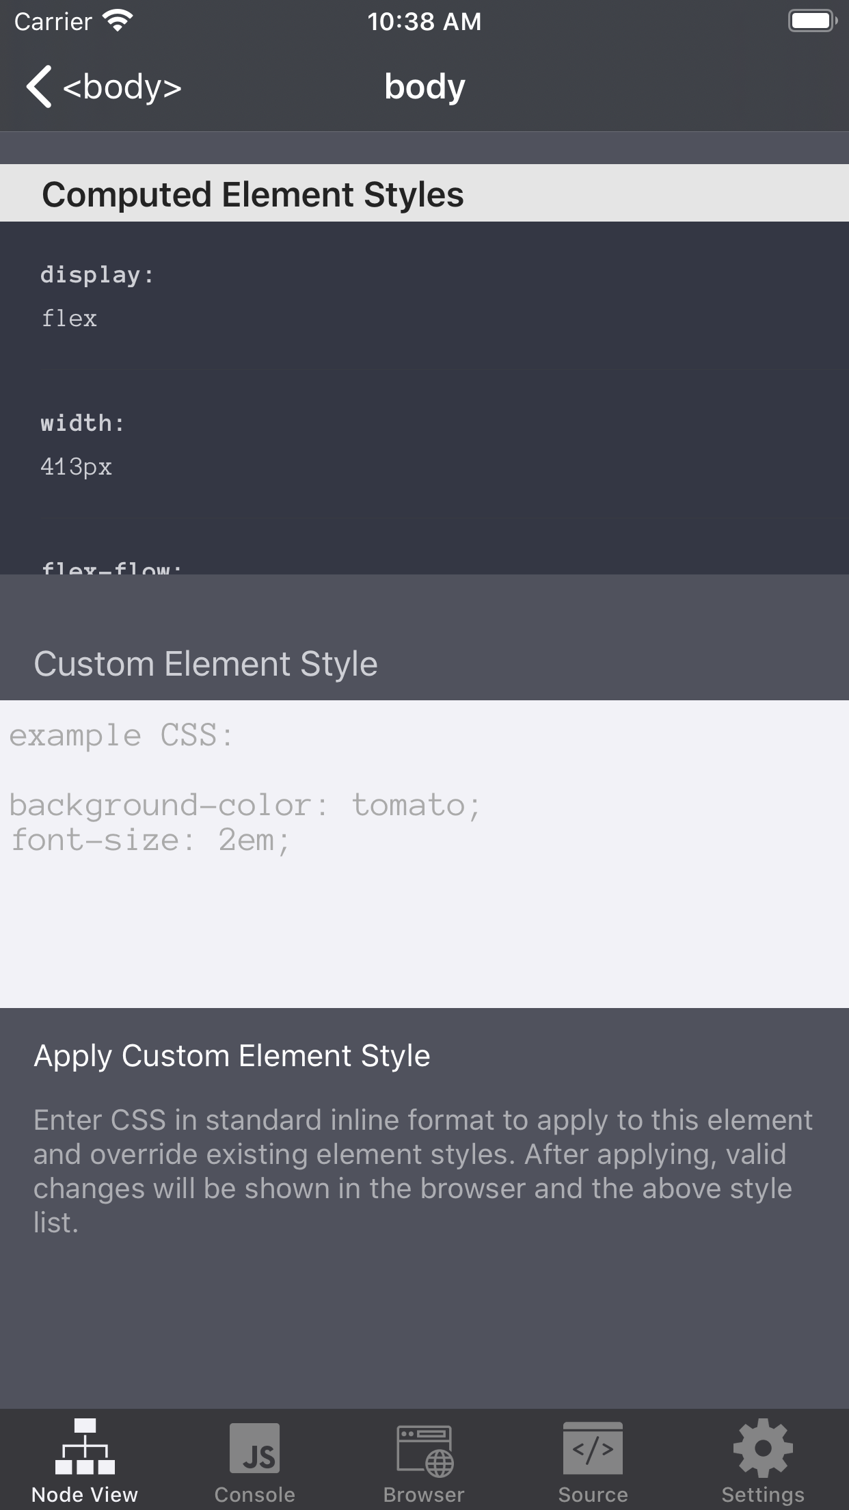Click the Computed Element Styles header

click(x=252, y=194)
